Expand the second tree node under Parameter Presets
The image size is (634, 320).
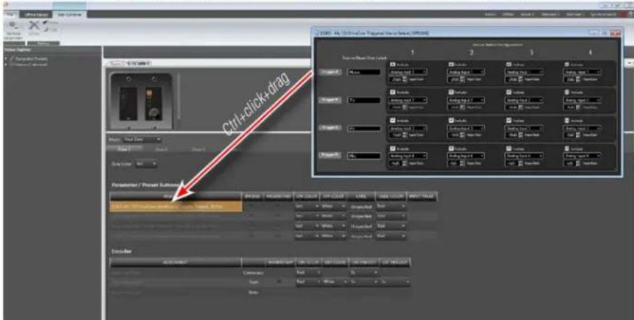pyautogui.click(x=6, y=64)
